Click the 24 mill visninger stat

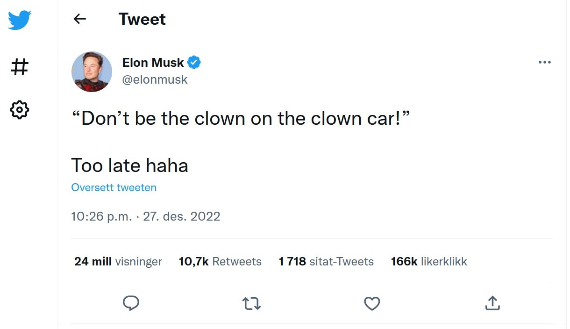point(118,262)
